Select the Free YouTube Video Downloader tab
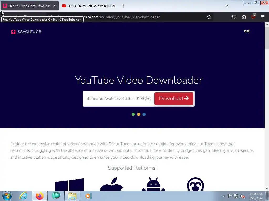Viewport: 269px width, 201px height. point(29,6)
